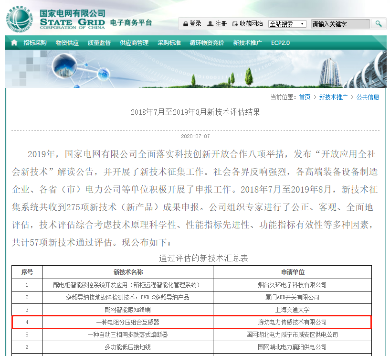390x356 pixels.
Task: Open the 物资供应 menu
Action: tap(67, 43)
